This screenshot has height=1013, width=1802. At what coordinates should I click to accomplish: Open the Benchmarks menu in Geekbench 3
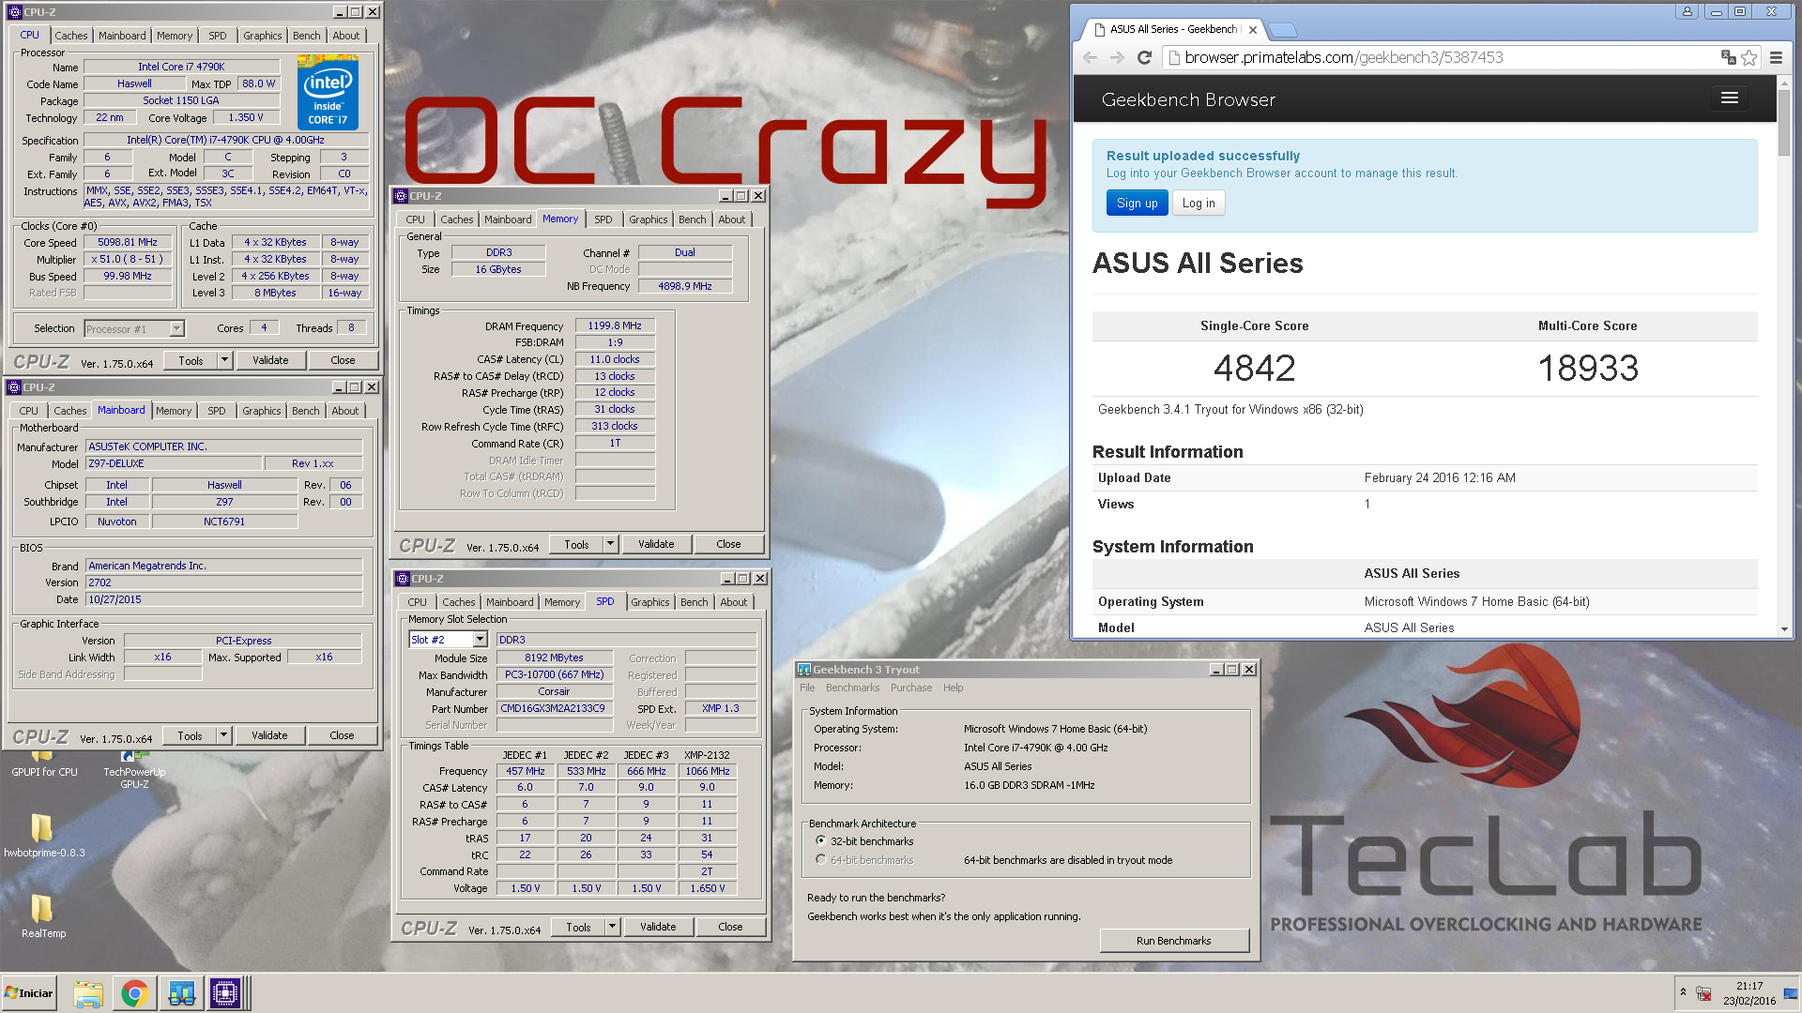pos(853,688)
